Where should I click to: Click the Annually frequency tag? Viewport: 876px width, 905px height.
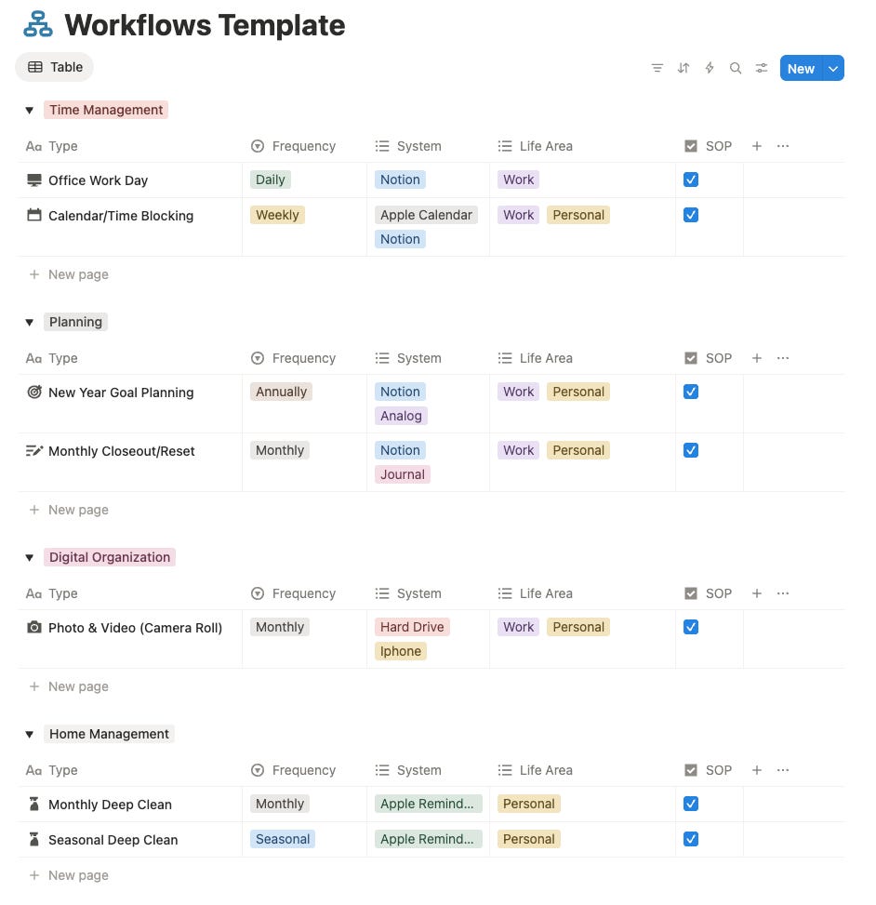281,392
